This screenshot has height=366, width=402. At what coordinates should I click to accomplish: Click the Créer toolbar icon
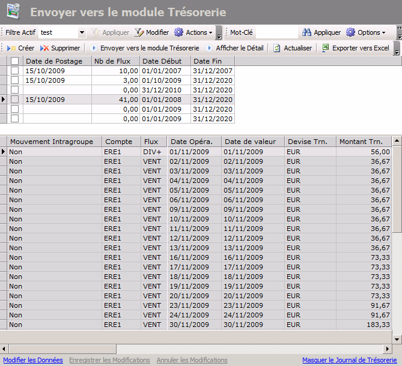[11, 48]
